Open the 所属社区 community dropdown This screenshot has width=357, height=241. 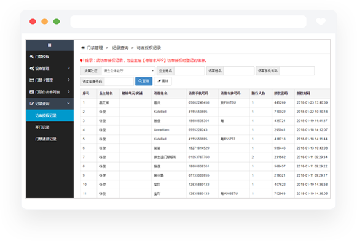click(x=128, y=71)
